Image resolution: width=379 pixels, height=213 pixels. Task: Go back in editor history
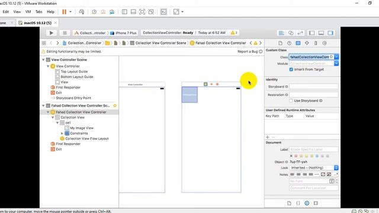pyautogui.click(x=51, y=43)
